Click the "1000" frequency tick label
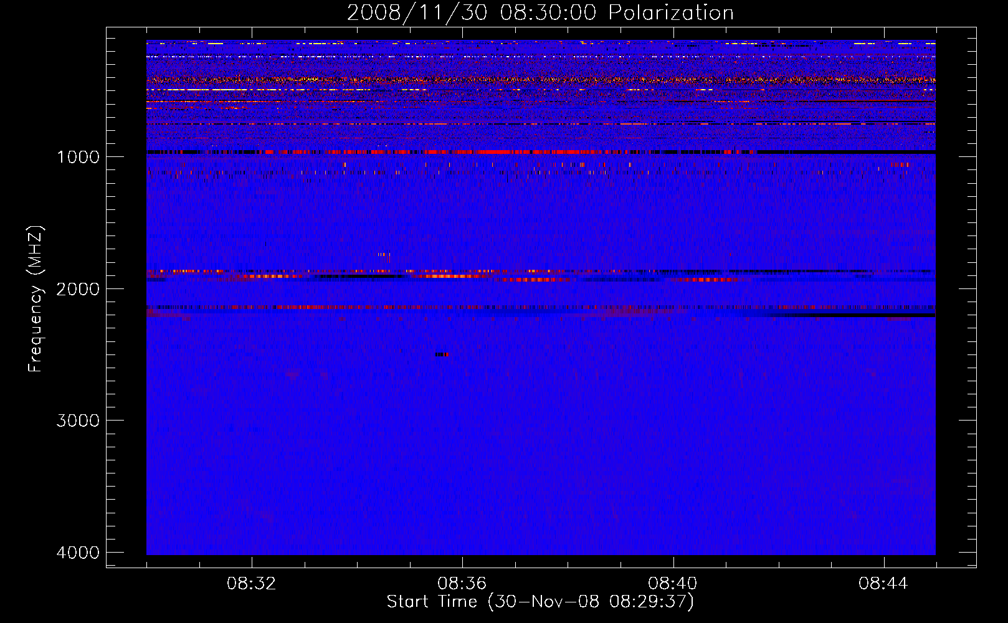This screenshot has height=623, width=1008. click(x=78, y=156)
